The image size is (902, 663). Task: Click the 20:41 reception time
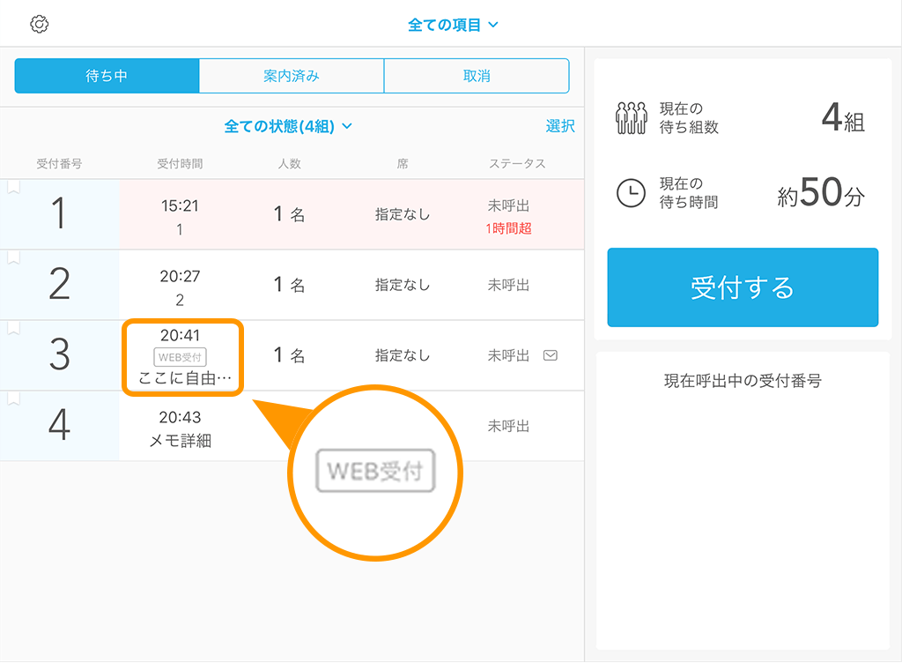pos(180,335)
